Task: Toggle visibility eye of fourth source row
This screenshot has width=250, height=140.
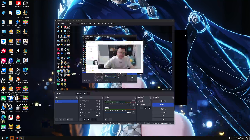Action: pos(97,110)
